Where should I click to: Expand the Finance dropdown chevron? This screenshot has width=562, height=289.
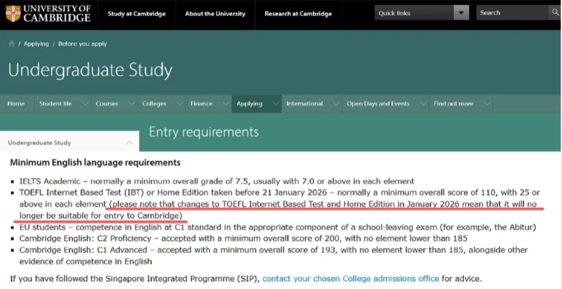click(224, 104)
